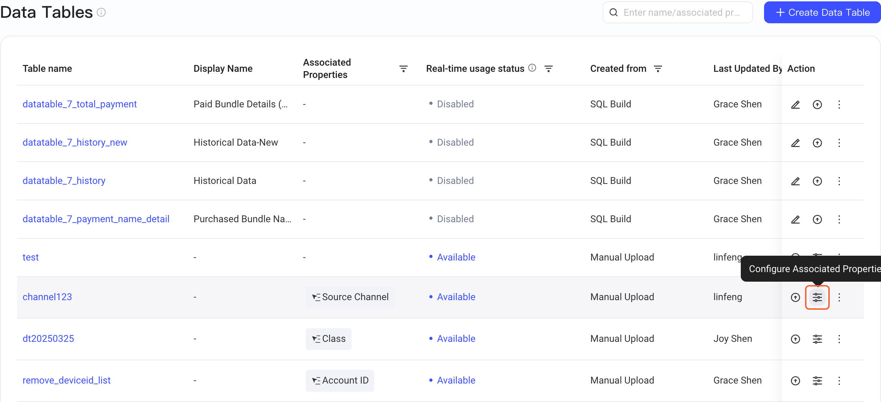Open more options for datatable_7_payment_name_detail row

(x=839, y=219)
